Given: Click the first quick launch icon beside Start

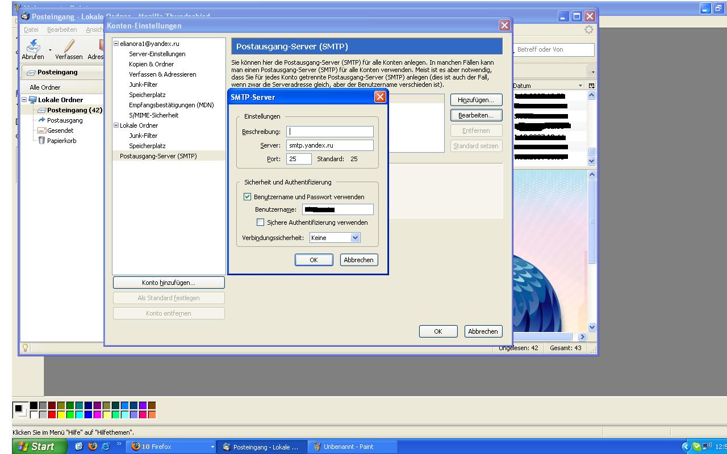Looking at the screenshot, I should pyautogui.click(x=79, y=447).
